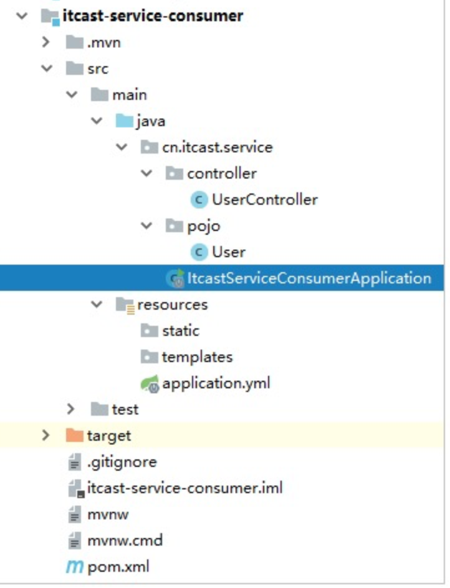The height and width of the screenshot is (588, 450).
Task: Click the itcast-service-consumer.iml file icon
Action: pos(77,489)
